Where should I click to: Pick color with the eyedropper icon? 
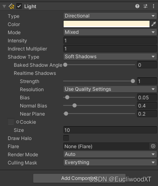click(154, 24)
